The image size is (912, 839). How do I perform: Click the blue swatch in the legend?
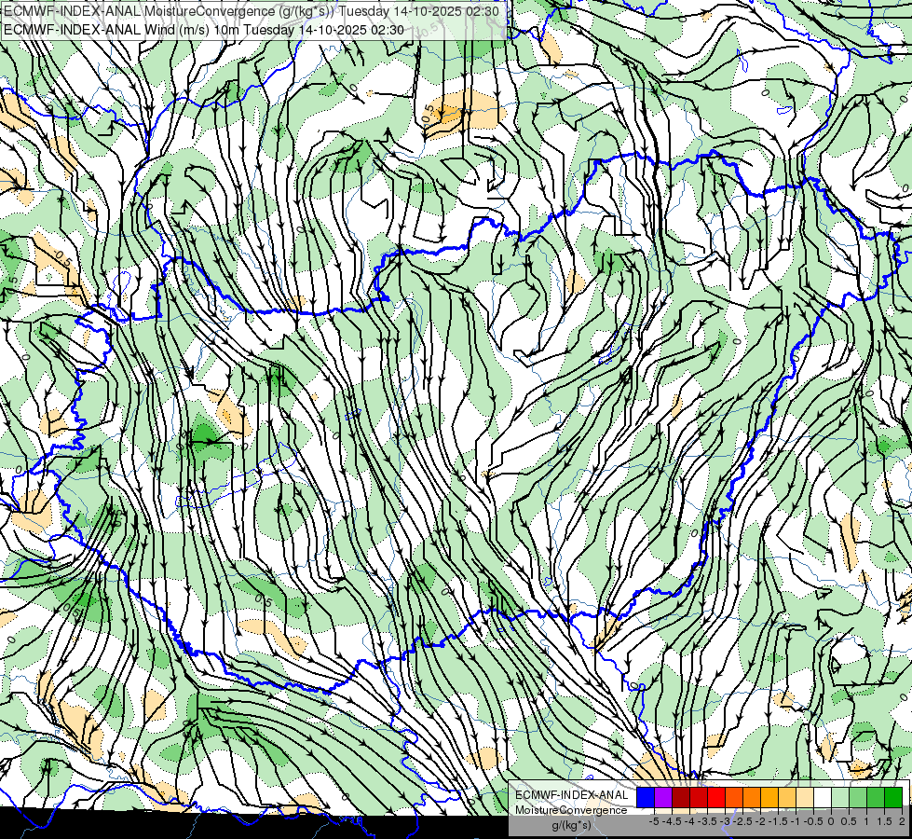click(x=646, y=797)
